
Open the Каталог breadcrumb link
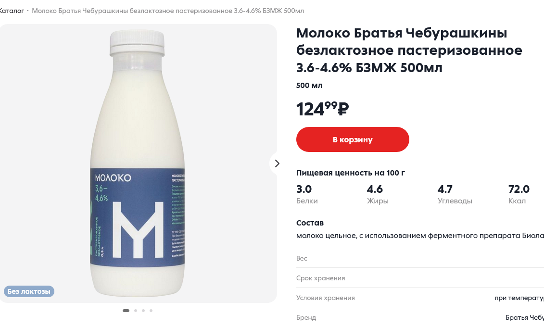(x=12, y=11)
